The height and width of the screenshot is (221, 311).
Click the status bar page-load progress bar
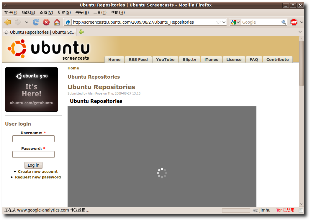236,210
